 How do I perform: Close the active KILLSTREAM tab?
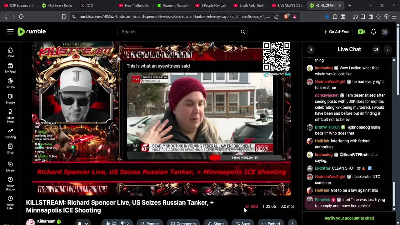340,5
